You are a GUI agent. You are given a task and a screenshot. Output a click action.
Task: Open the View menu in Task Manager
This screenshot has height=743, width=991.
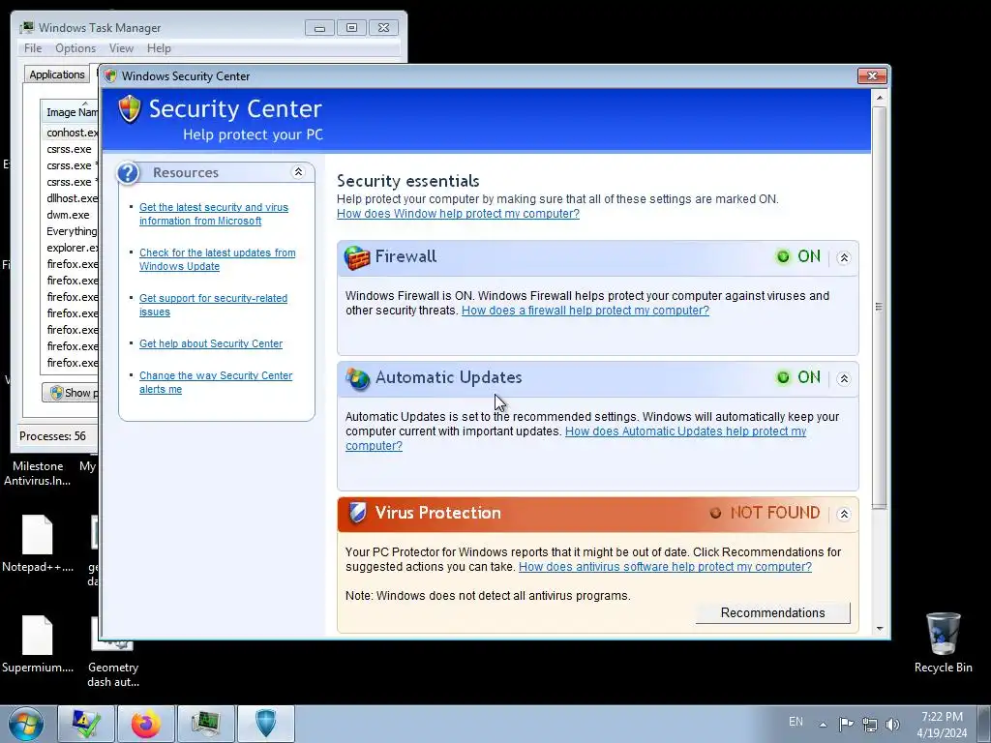point(121,48)
